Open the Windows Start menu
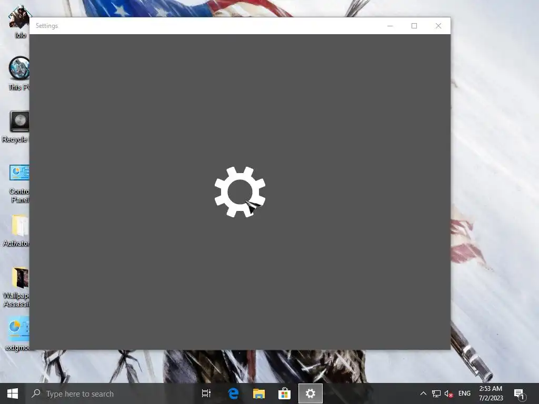 click(x=13, y=393)
